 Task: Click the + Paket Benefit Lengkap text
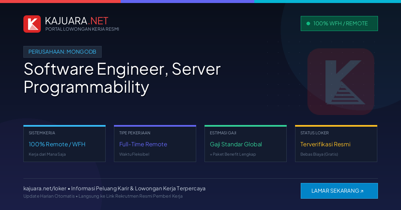233,154
